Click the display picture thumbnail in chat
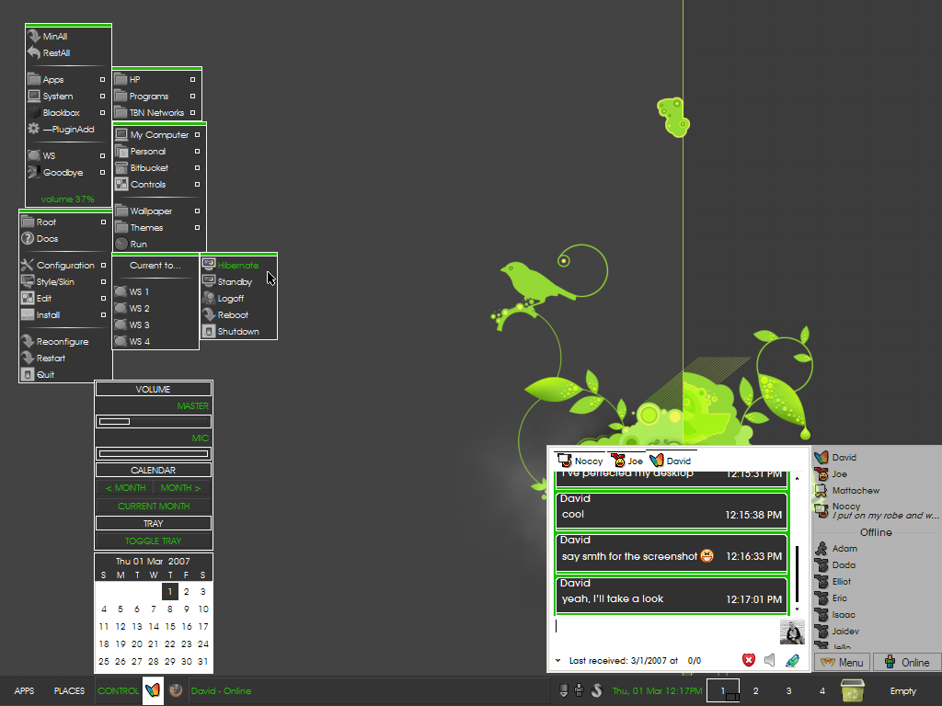 [792, 632]
